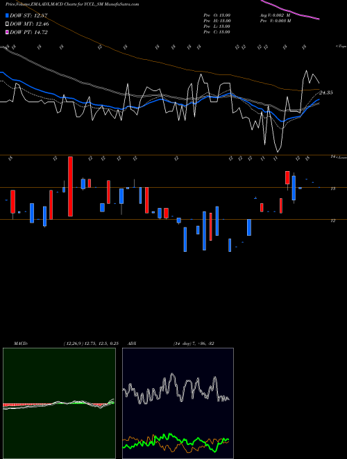Click the 12 price axis label
Image resolution: width=347 pixels, height=459 pixels.
click(332, 220)
